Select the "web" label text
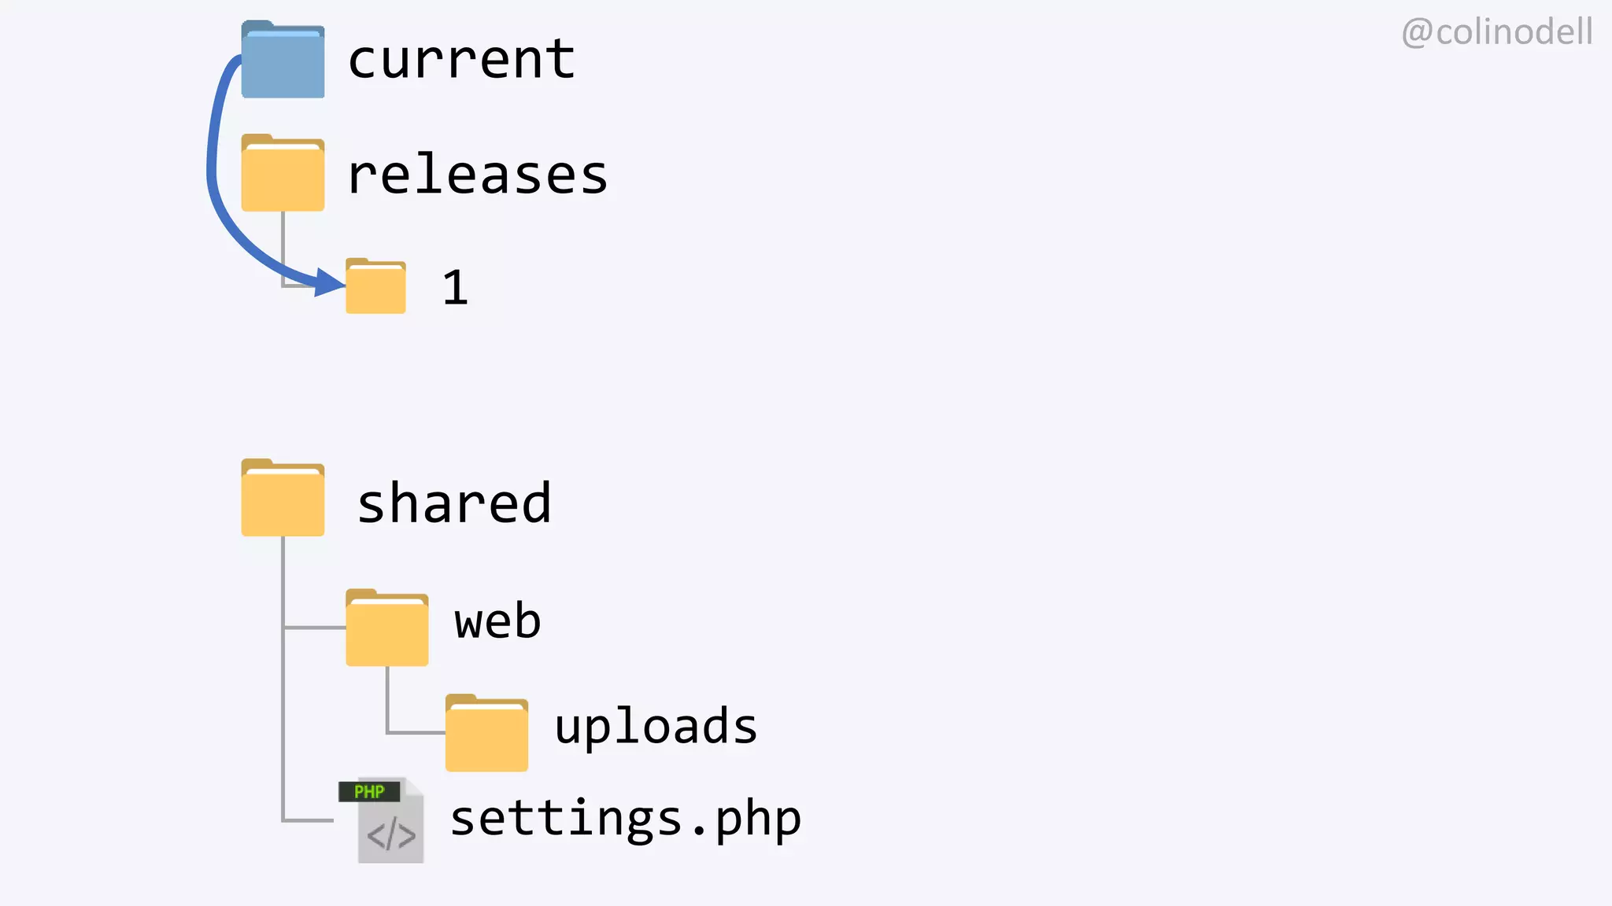Viewport: 1612px width, 906px height. click(x=497, y=621)
